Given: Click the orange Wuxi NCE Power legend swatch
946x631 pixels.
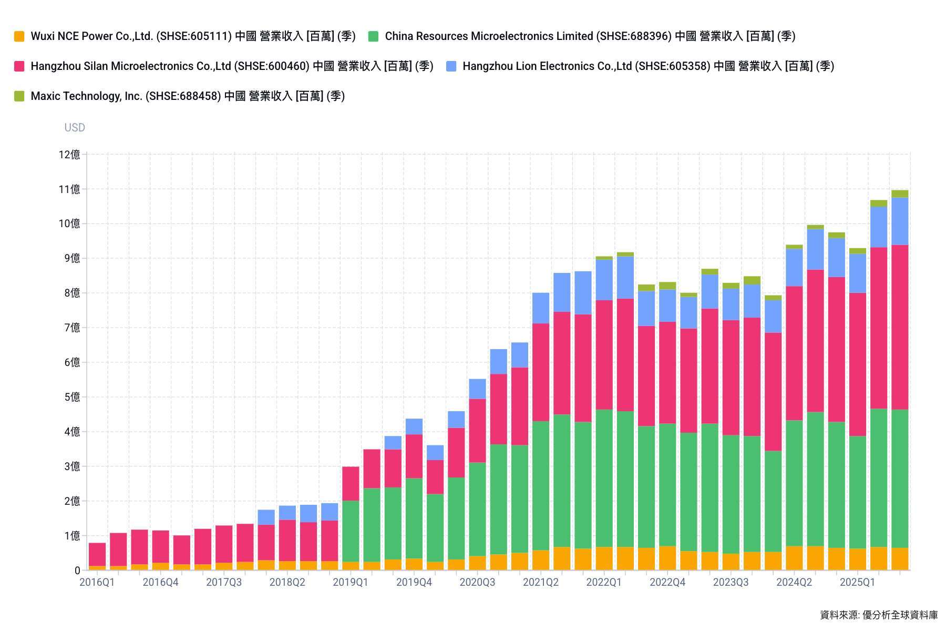Looking at the screenshot, I should tap(19, 36).
